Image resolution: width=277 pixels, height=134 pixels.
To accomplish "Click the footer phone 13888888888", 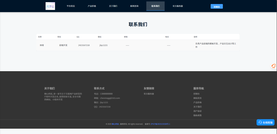I will coord(106,94).
